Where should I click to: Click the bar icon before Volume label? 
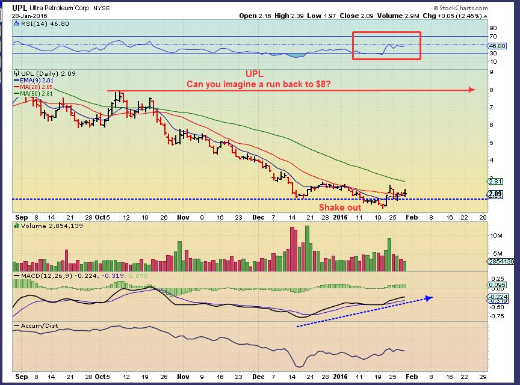pyautogui.click(x=17, y=226)
